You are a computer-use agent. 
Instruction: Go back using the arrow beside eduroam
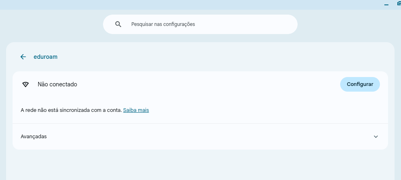click(x=23, y=57)
